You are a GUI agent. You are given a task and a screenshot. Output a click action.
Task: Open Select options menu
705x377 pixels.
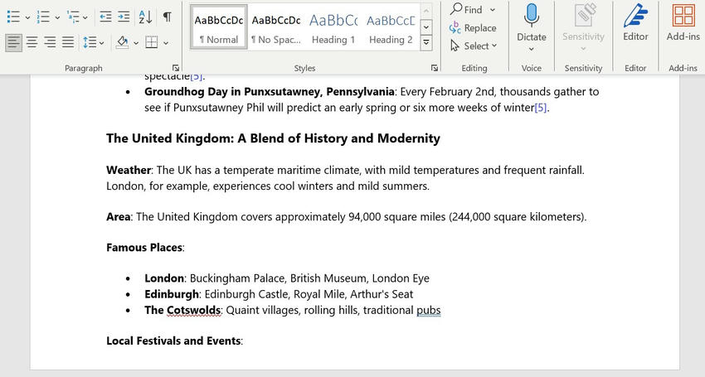(474, 46)
